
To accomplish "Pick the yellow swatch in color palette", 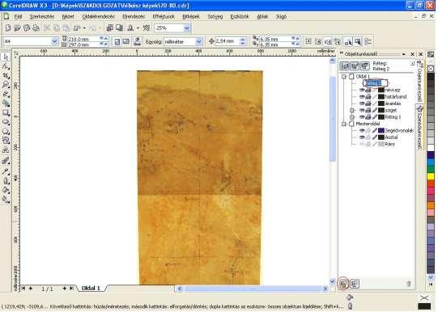I will point(431,176).
